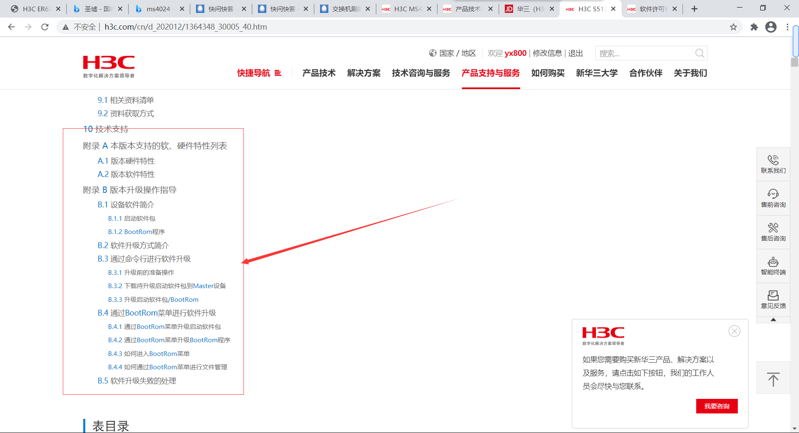Close the H3C consultation popup
The height and width of the screenshot is (433, 799).
[734, 331]
